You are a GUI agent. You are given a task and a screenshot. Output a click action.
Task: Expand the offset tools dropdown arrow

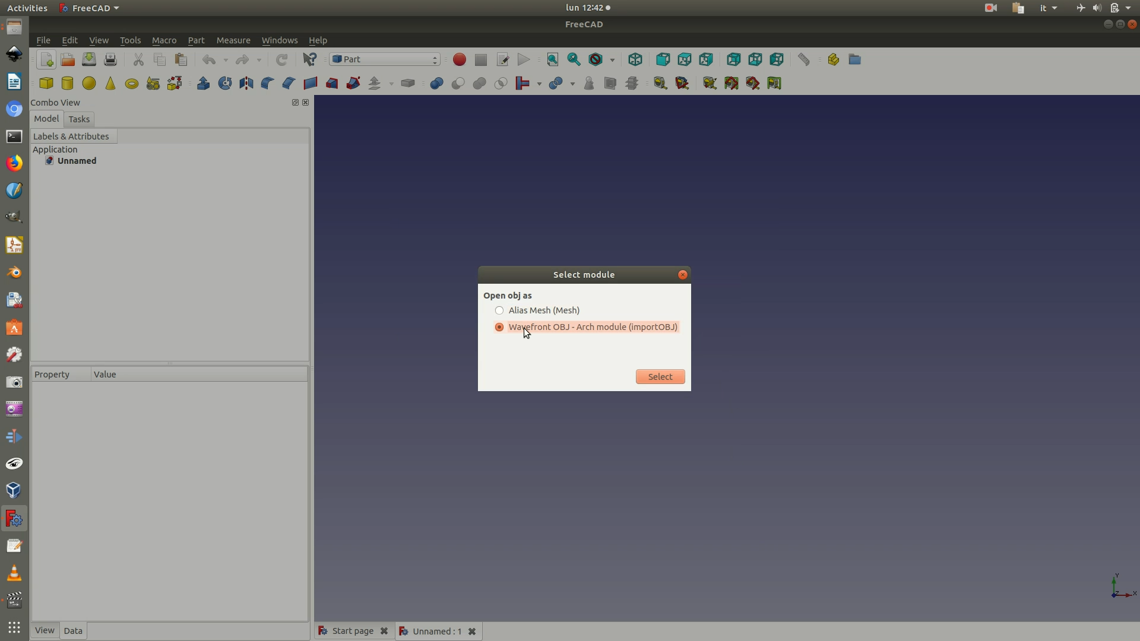coord(391,84)
